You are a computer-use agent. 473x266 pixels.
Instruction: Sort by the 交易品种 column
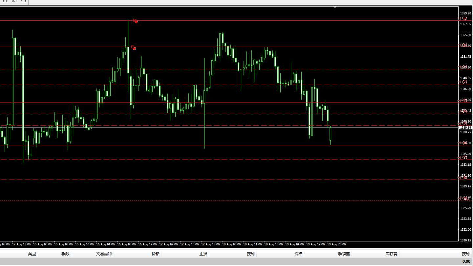click(x=104, y=254)
